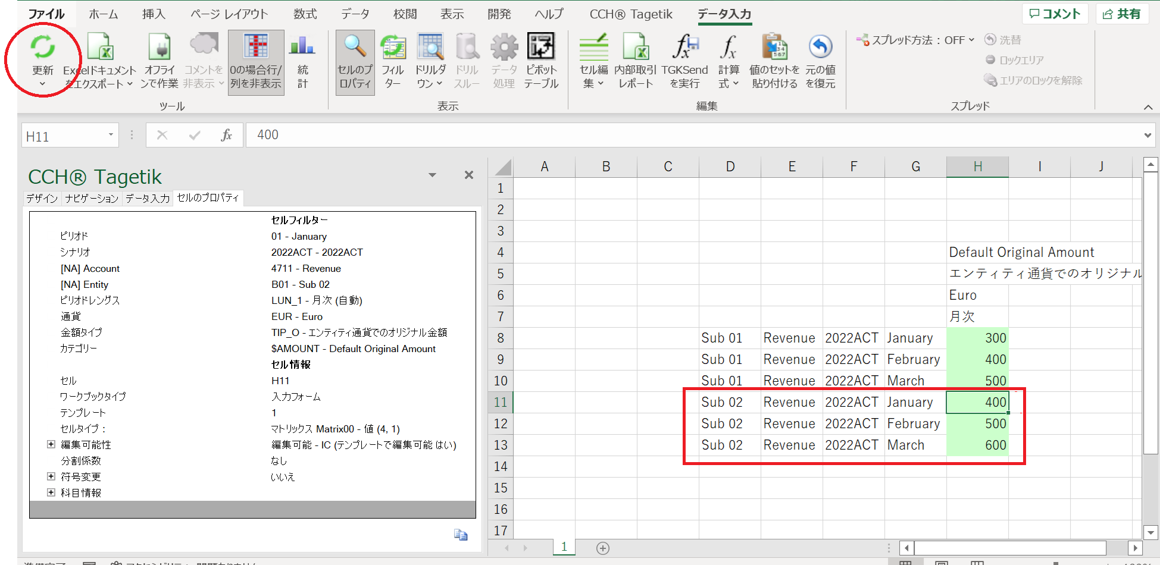Click the 共有 share button

pos(1121,14)
